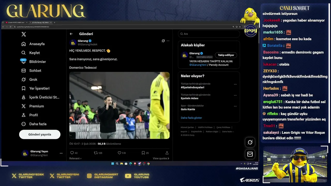Click the Gönderi yayınla button
Viewport: 331px width, 186px height.
coord(40,135)
